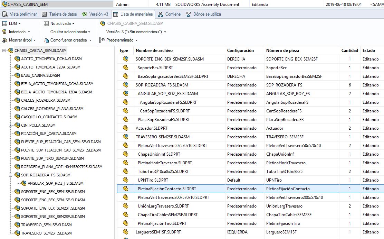Select PUENTE_SUP_FIJACIÓN_CAB_SEM2SF.SLDASM in the tree

[61, 150]
